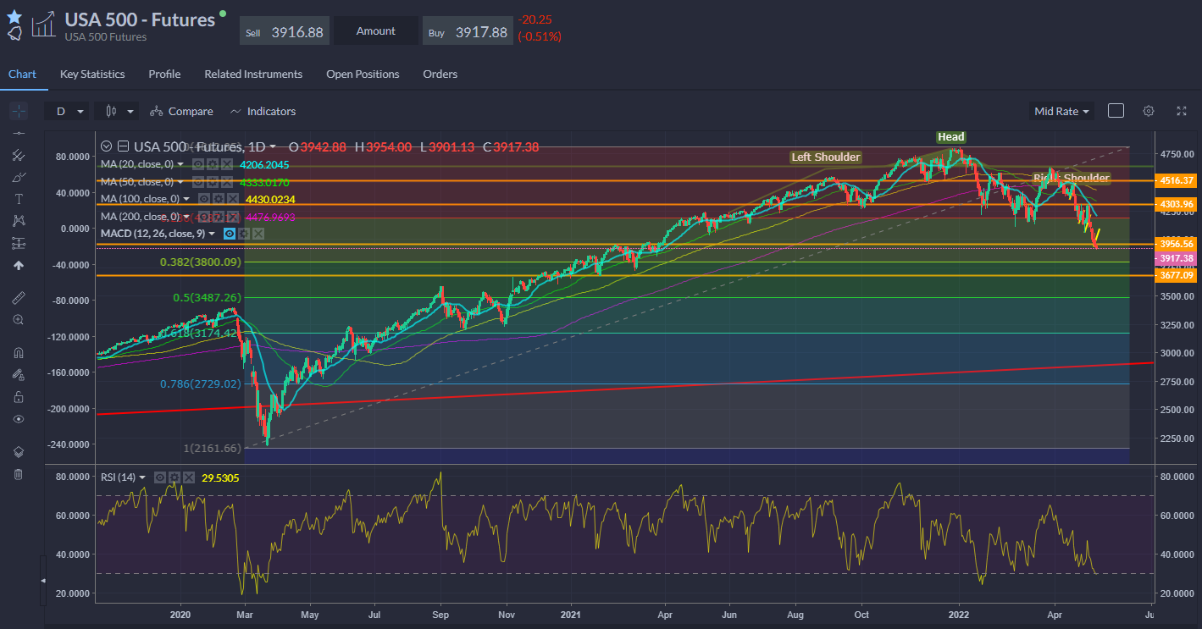Image resolution: width=1202 pixels, height=629 pixels.
Task: Remove the MA 100 indicator
Action: [233, 199]
